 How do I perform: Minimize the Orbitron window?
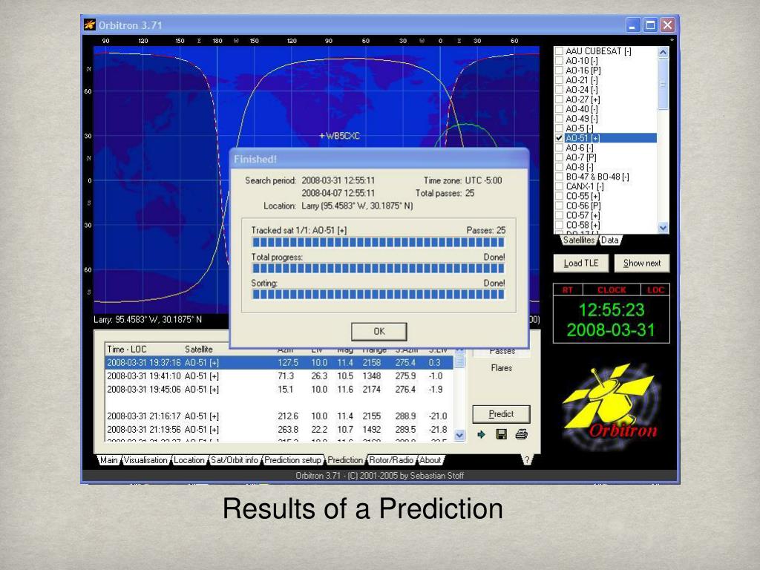tap(632, 25)
